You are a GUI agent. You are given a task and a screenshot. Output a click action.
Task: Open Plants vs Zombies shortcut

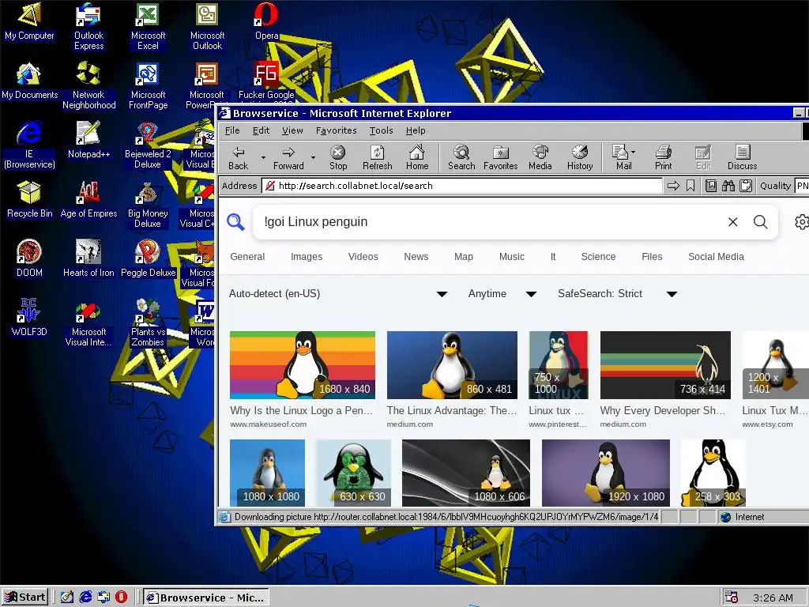click(148, 322)
